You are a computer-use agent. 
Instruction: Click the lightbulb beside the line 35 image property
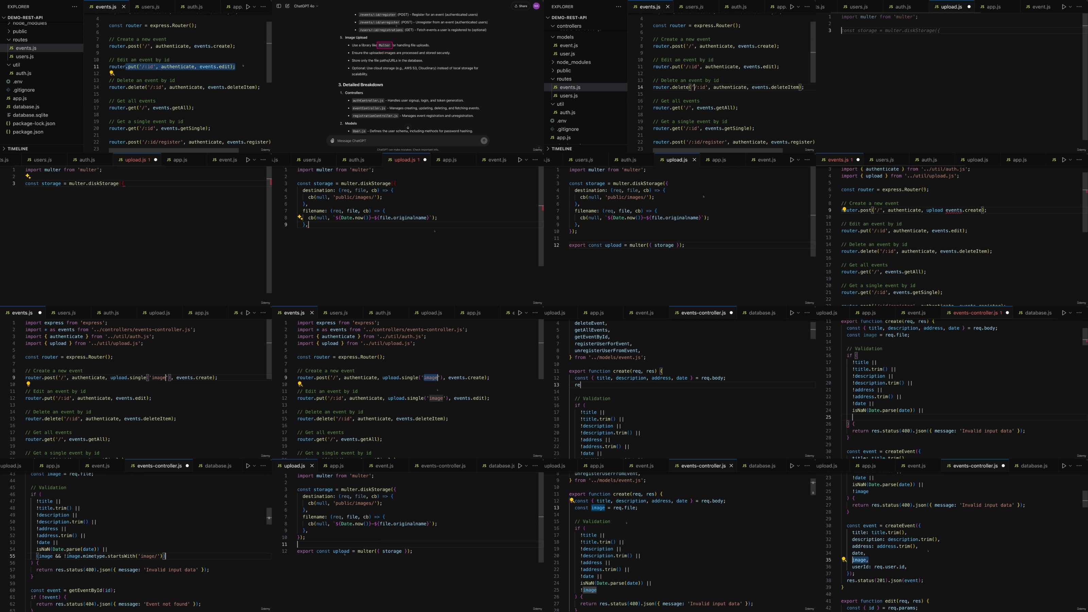[844, 559]
